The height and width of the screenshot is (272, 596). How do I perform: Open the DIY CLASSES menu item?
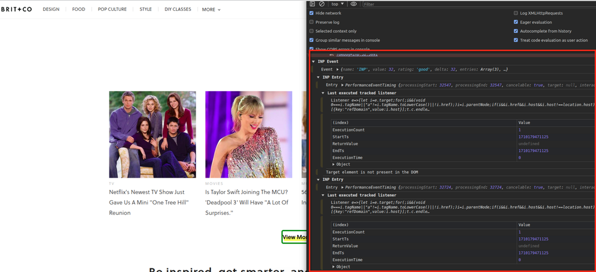(178, 10)
